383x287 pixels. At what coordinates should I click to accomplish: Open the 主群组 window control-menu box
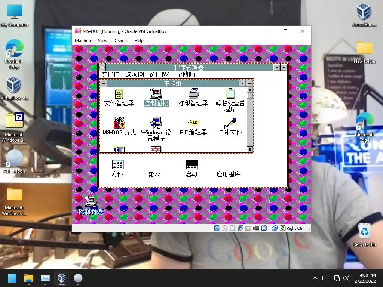coord(104,83)
